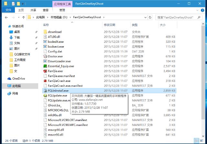Click the DownLoader.exe file icon
Screen dimensions: 207x144
click(x=45, y=61)
